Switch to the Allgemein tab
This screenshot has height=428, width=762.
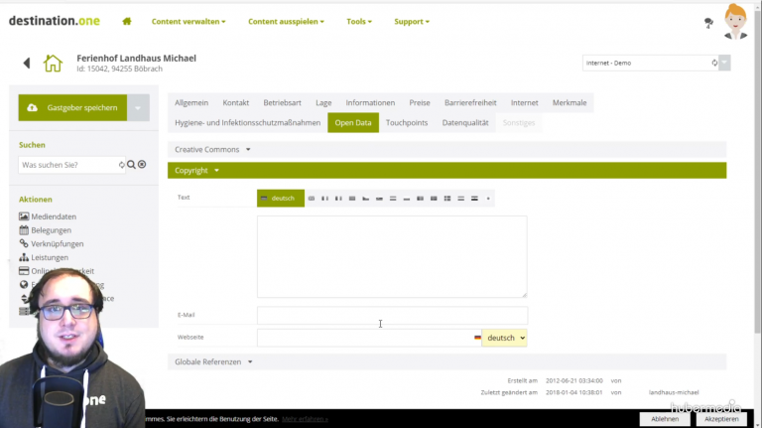(191, 102)
